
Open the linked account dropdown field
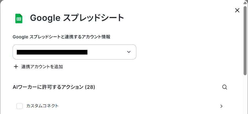tap(75, 52)
